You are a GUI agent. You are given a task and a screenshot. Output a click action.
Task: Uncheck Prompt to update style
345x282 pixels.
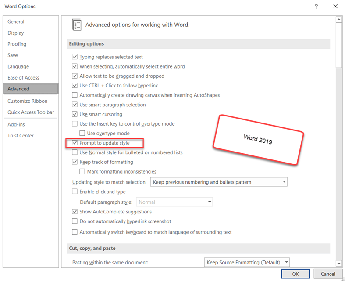click(x=75, y=143)
